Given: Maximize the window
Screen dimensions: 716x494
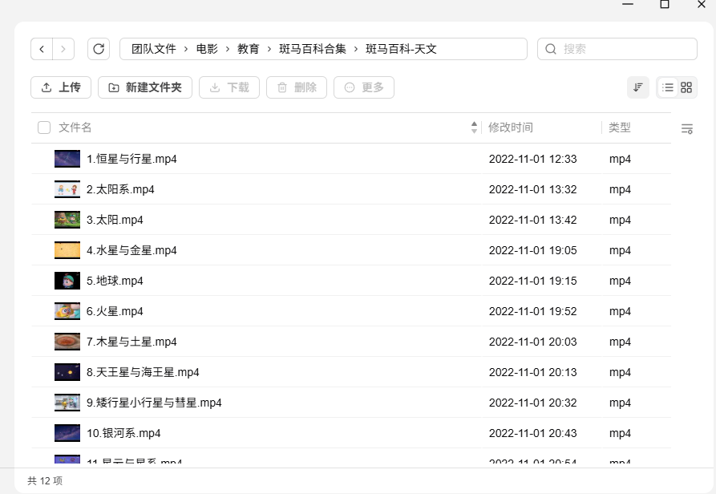Looking at the screenshot, I should 665,5.
